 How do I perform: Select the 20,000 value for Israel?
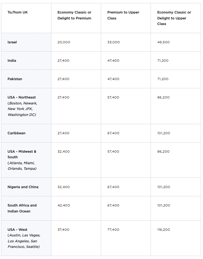pos(64,42)
